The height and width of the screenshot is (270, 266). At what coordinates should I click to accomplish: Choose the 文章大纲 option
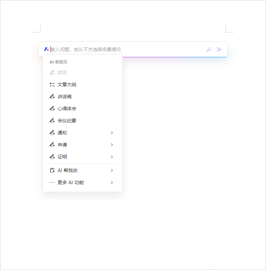(x=69, y=84)
